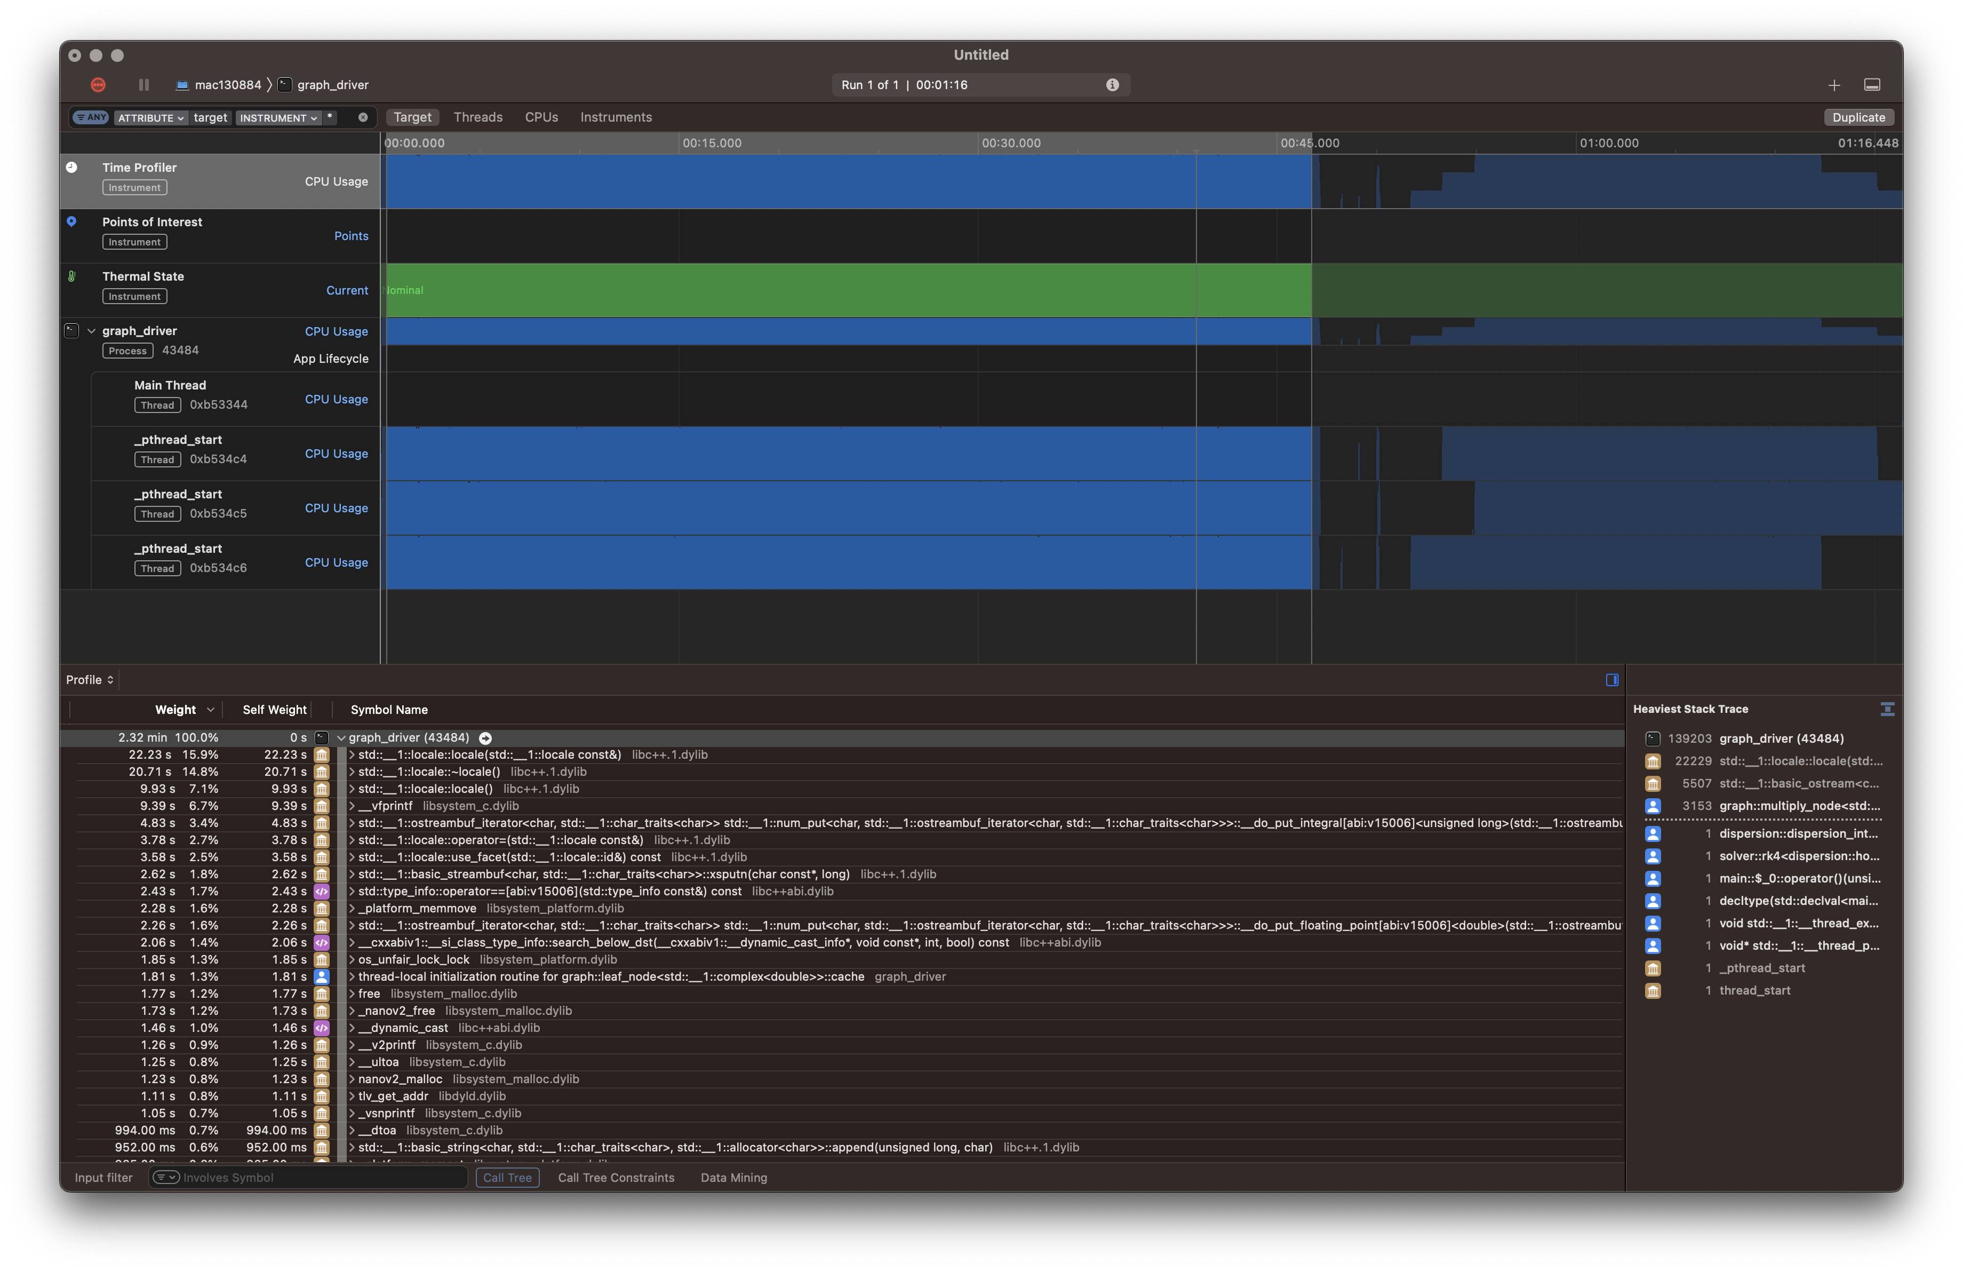This screenshot has width=1963, height=1271.
Task: Click focus arrow next to graph_driver (43484)
Action: [x=486, y=738]
